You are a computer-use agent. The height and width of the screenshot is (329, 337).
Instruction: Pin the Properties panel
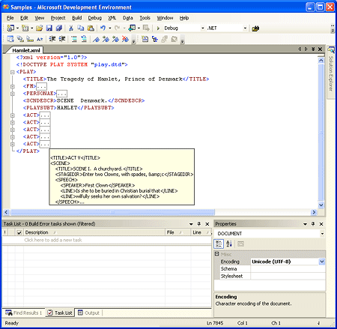click(313, 224)
